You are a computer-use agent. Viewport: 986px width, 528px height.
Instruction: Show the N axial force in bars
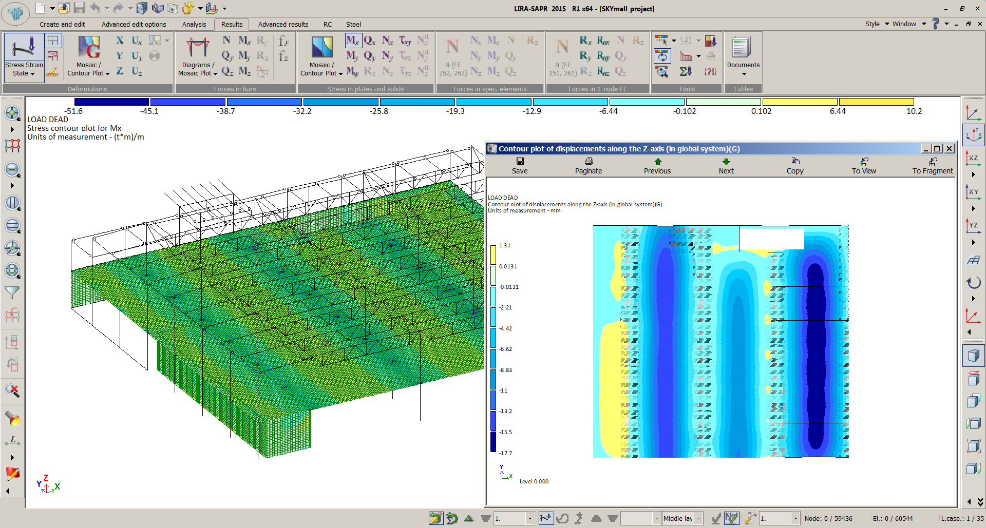(226, 41)
